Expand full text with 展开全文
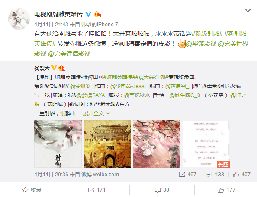The width and height of the screenshot is (257, 197). [93, 113]
